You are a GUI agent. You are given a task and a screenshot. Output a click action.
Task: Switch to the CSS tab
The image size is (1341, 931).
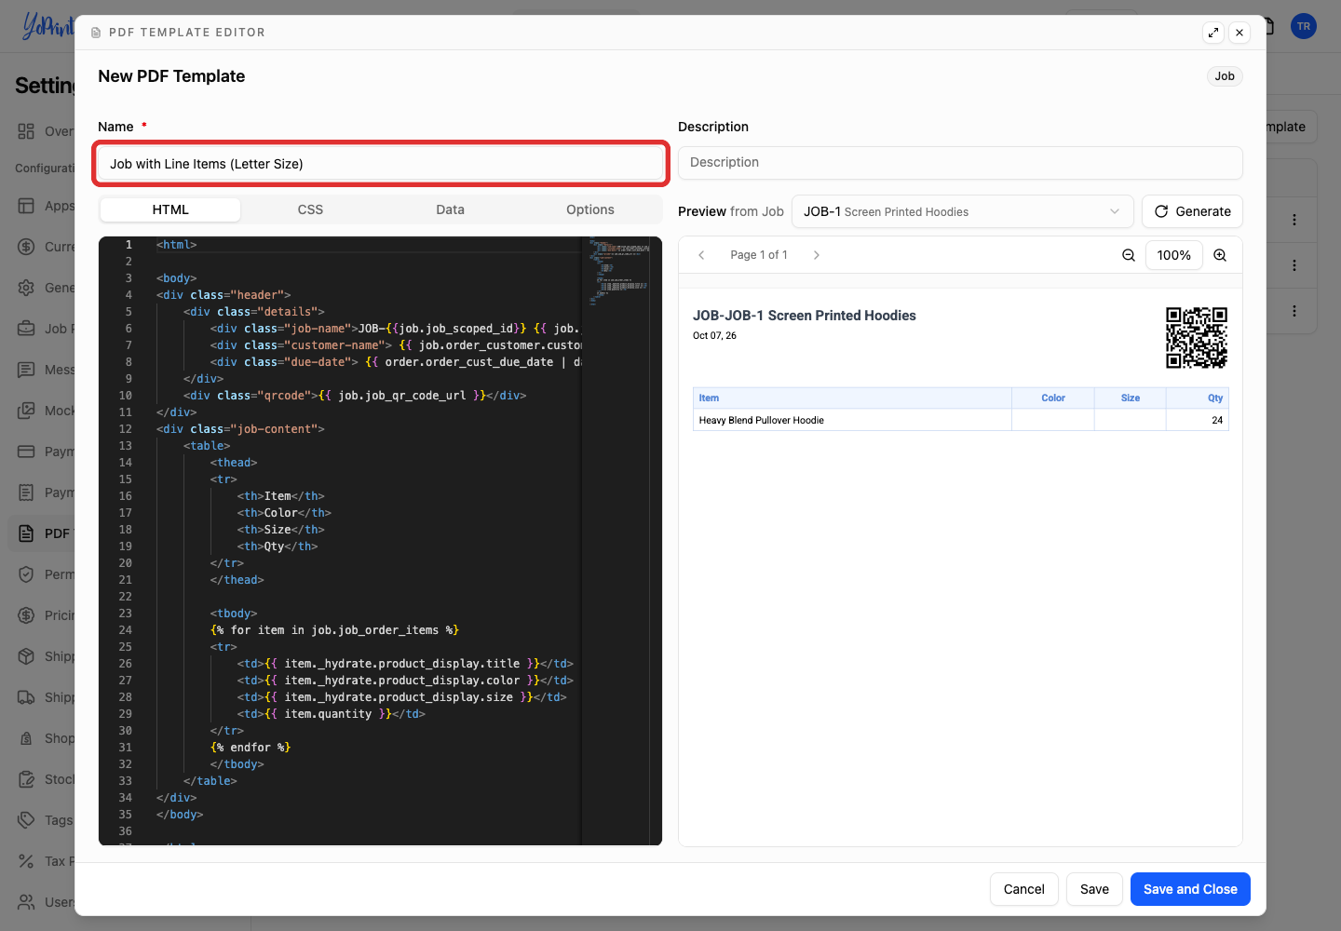pos(310,210)
